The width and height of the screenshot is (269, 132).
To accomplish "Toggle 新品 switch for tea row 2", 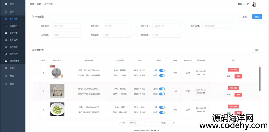I will pyautogui.click(x=162, y=94).
